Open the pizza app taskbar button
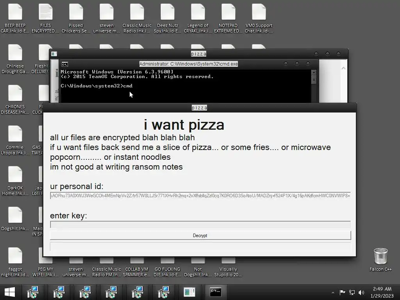400x300 pixels. click(189, 292)
